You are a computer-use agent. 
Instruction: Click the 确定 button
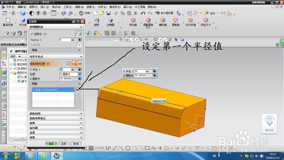click(51, 144)
